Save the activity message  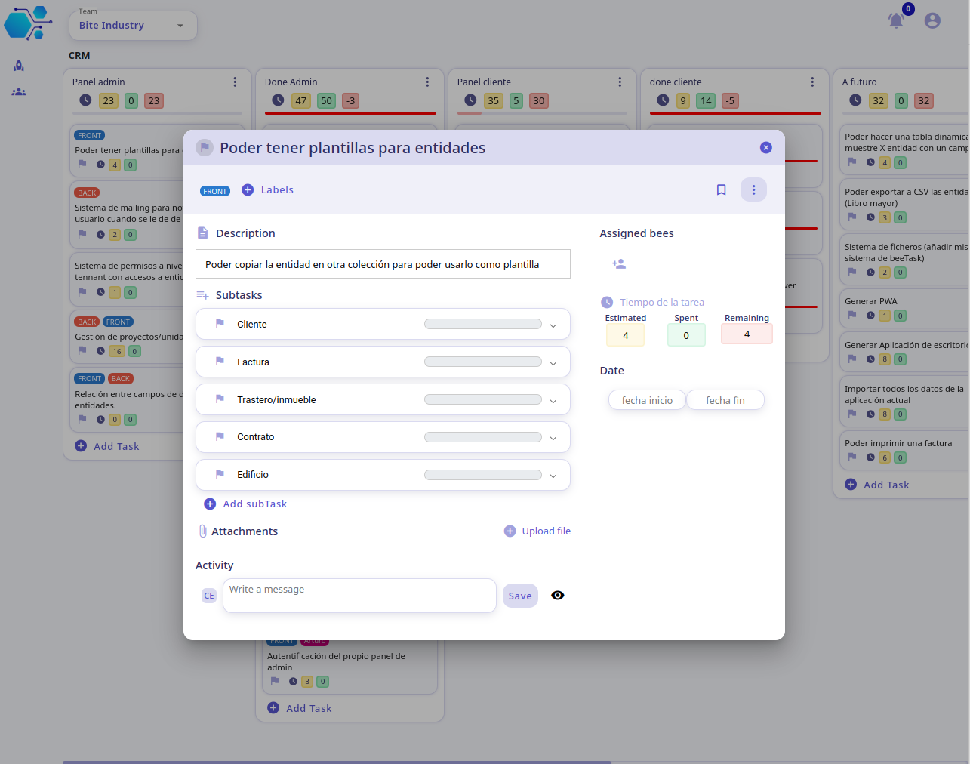[x=520, y=596]
